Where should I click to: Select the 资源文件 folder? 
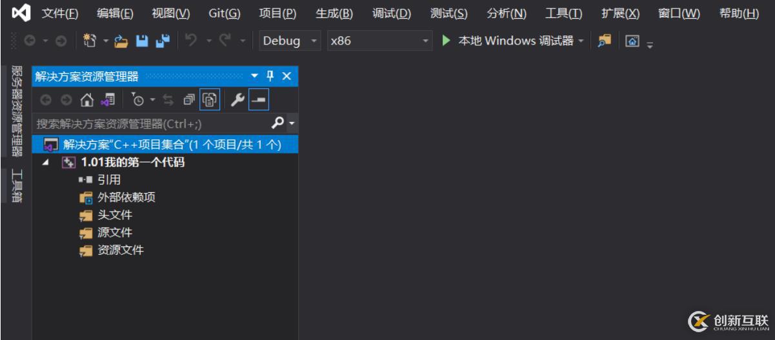pos(121,250)
